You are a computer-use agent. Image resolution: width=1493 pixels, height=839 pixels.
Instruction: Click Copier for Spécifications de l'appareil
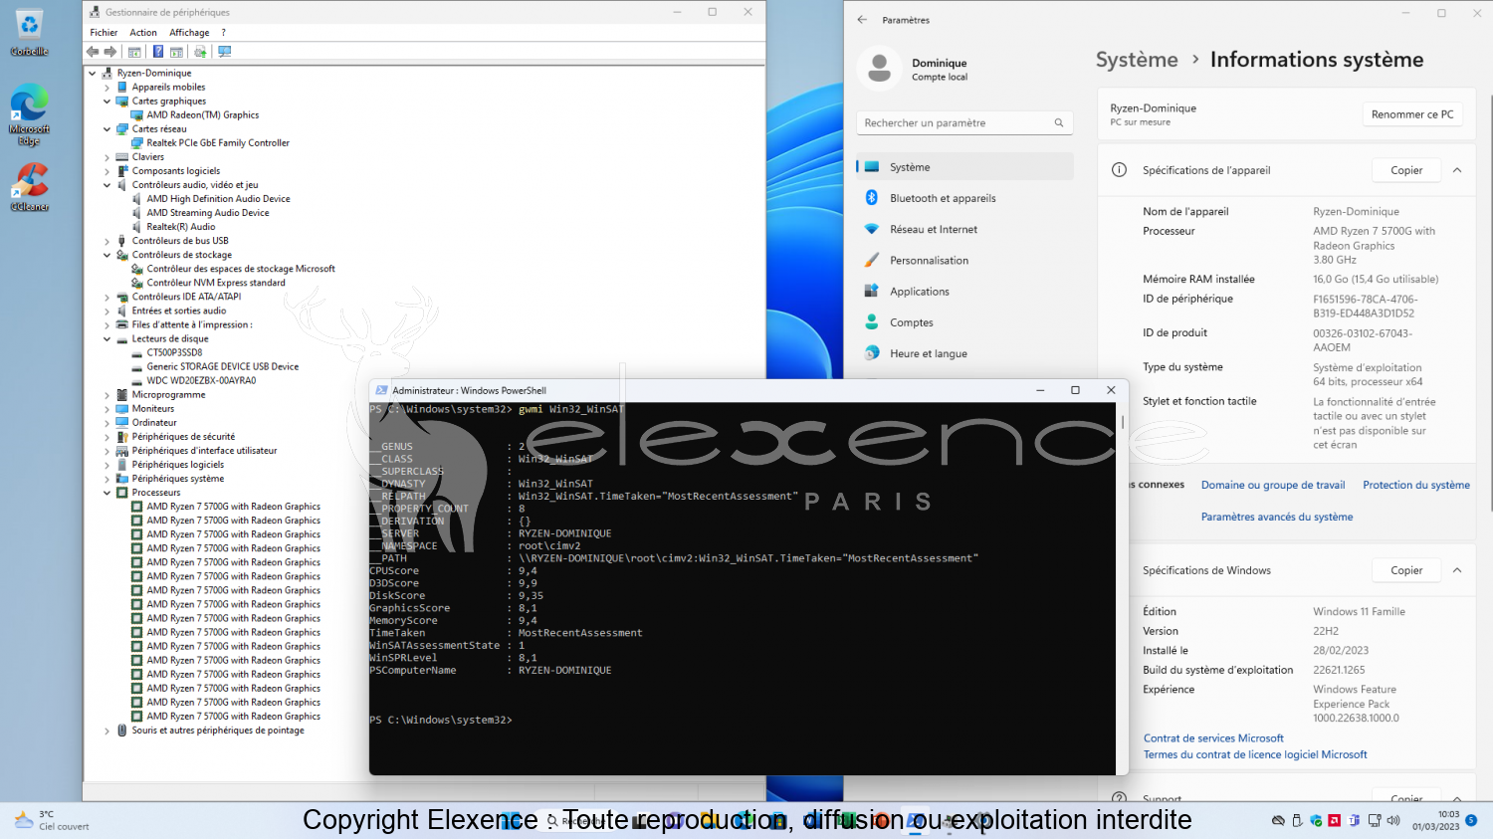point(1406,170)
